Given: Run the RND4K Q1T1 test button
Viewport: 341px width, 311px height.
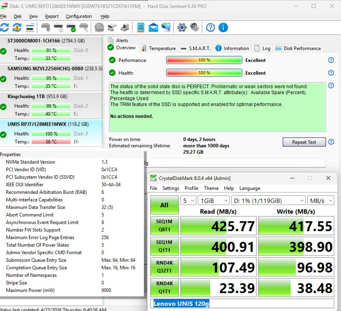Looking at the screenshot, I should pos(165,288).
